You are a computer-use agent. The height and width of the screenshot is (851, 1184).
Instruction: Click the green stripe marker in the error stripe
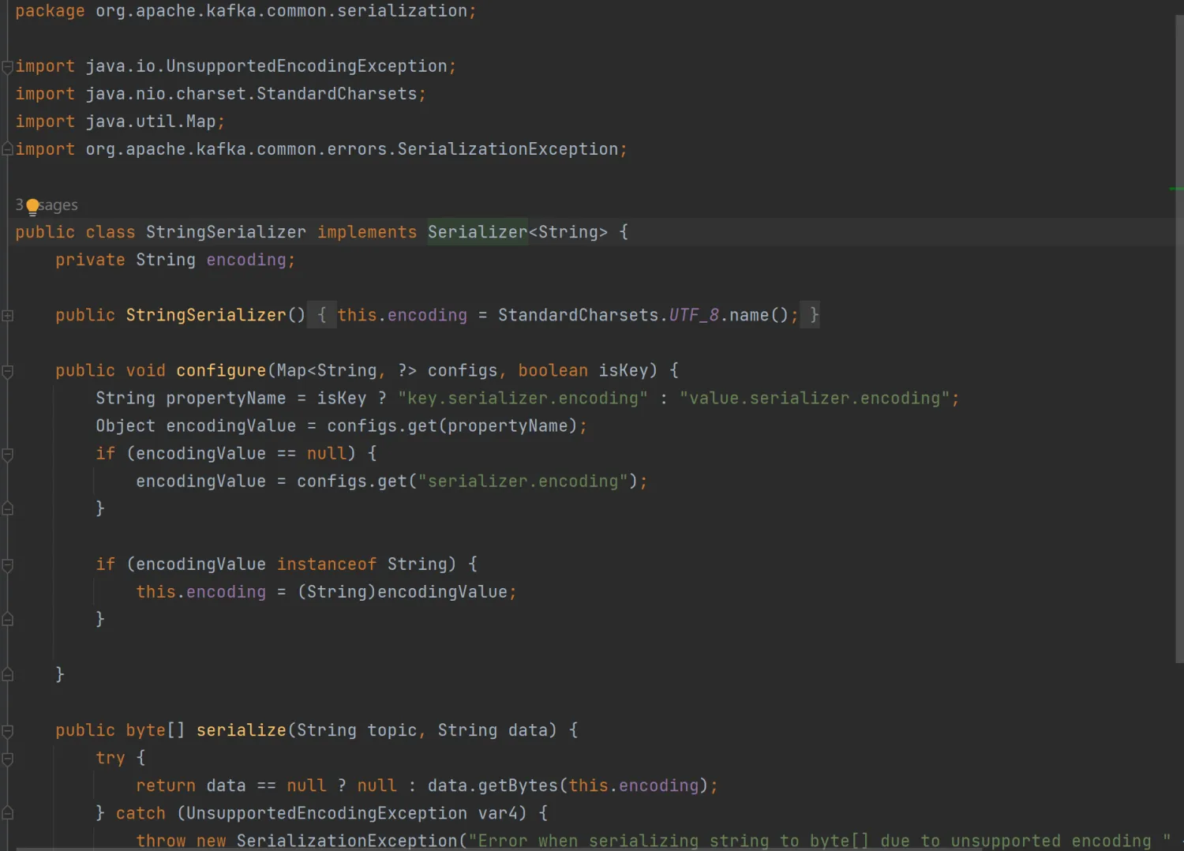1175,189
